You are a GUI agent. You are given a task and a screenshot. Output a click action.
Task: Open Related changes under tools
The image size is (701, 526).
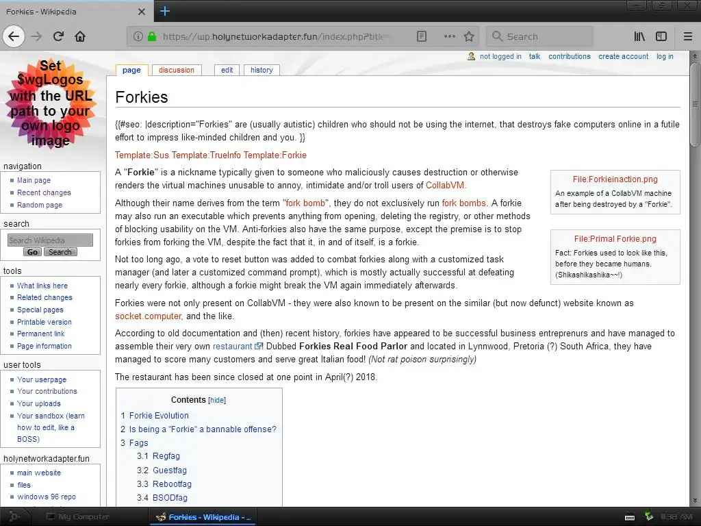point(44,297)
